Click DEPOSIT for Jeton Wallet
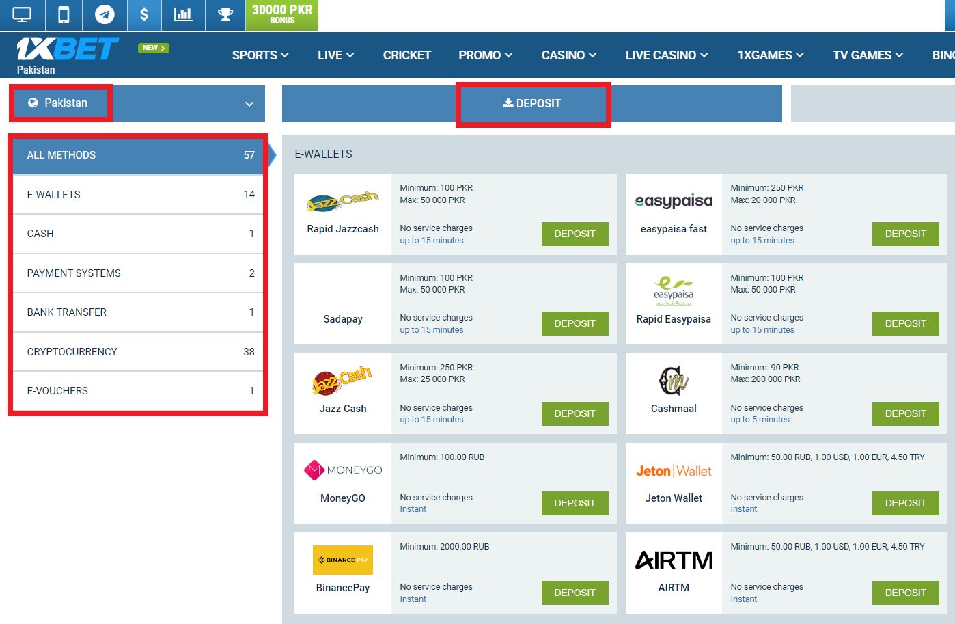Viewport: 955px width, 624px height. (x=905, y=503)
